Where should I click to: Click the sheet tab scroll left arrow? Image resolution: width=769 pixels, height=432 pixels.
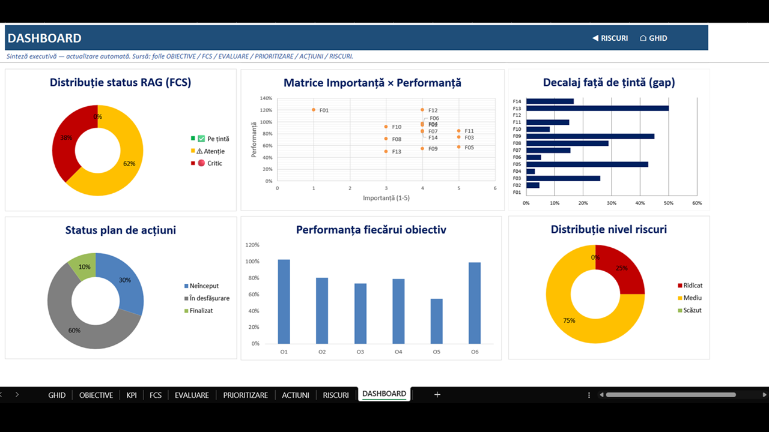2,394
